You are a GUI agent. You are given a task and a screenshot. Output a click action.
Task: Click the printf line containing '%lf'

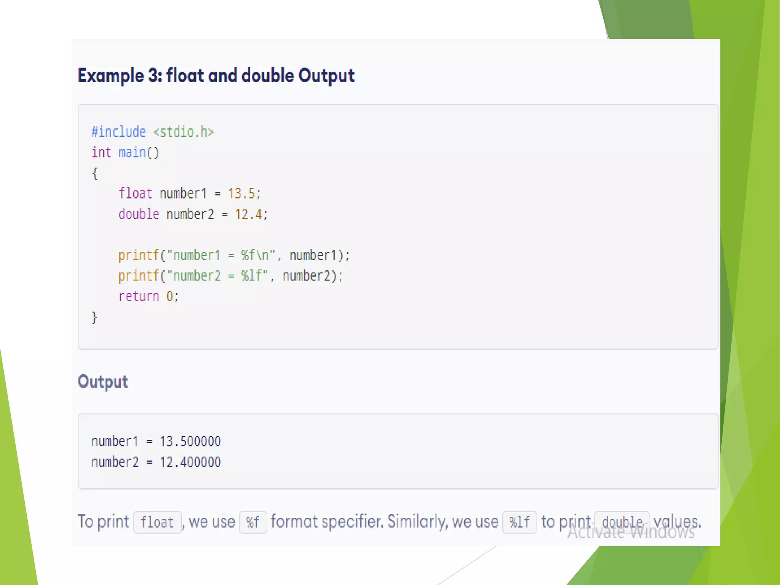(x=230, y=276)
